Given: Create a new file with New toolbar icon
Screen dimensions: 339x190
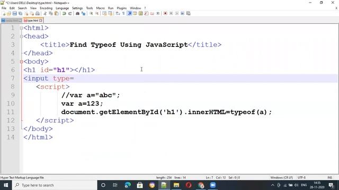Looking at the screenshot, I should pos(4,14).
